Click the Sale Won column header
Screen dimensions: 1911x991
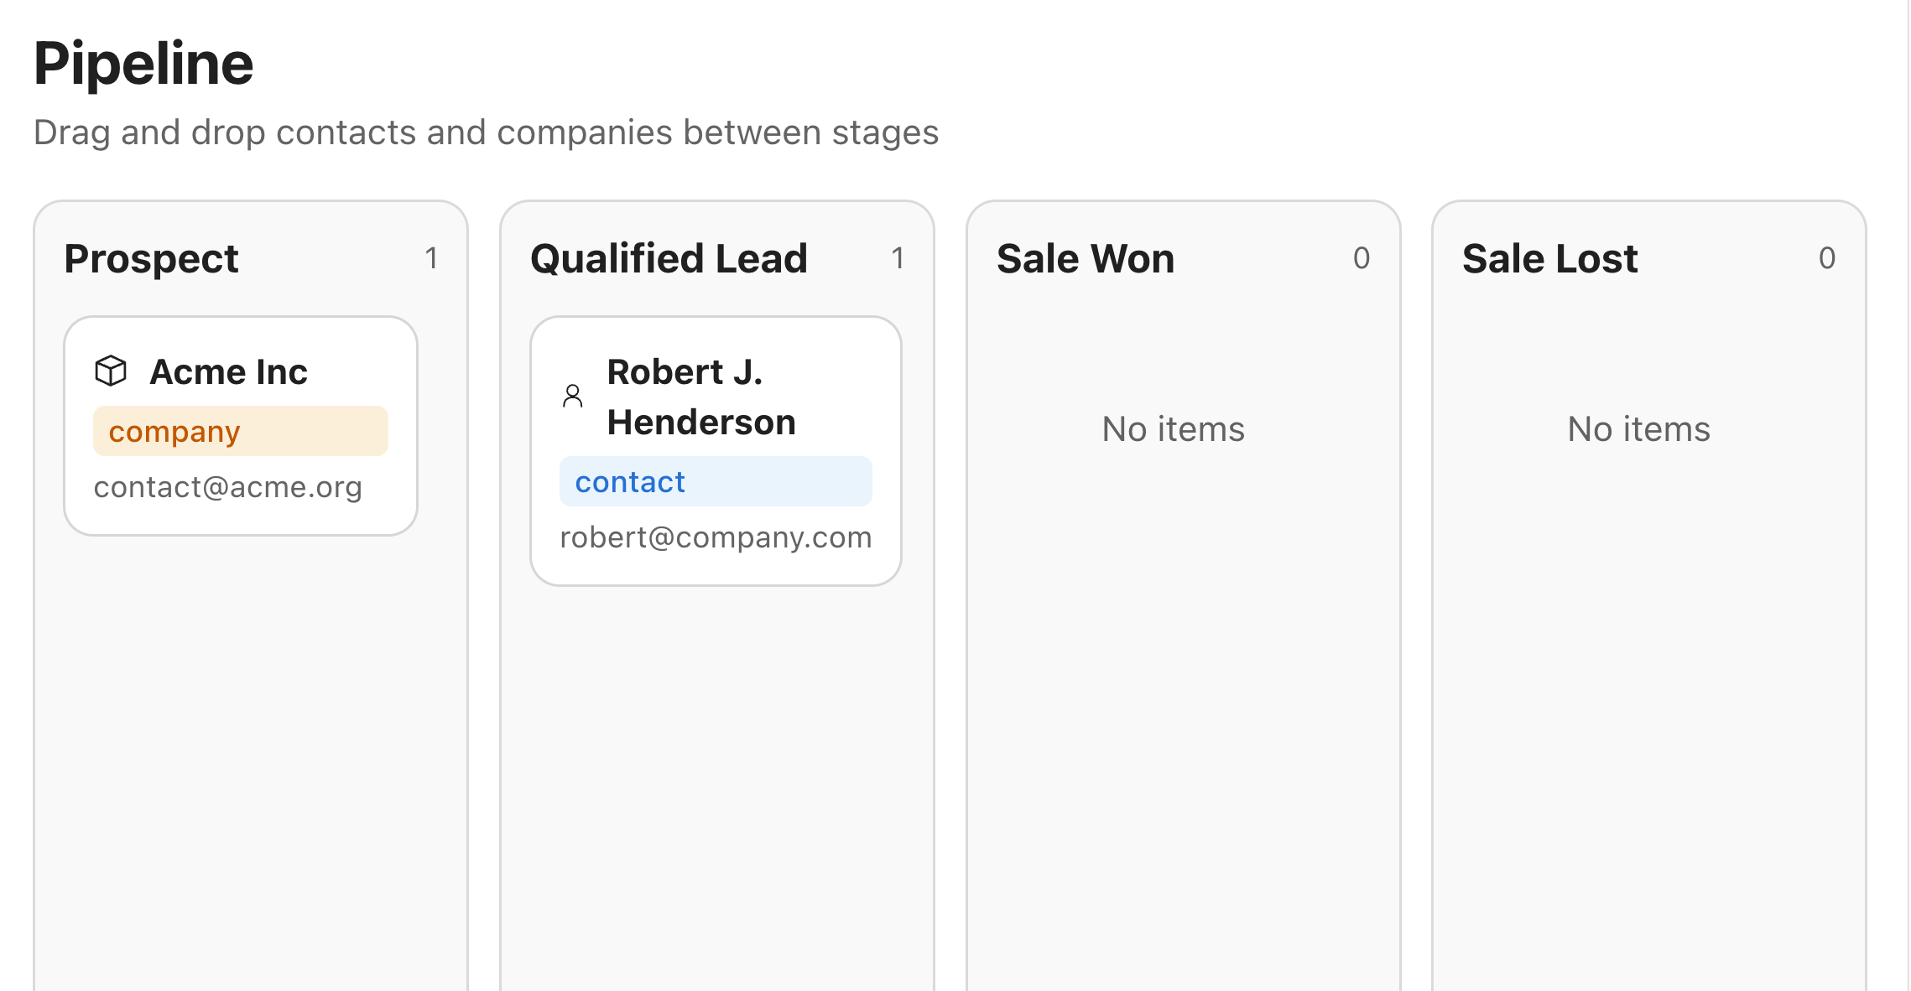click(x=1085, y=258)
